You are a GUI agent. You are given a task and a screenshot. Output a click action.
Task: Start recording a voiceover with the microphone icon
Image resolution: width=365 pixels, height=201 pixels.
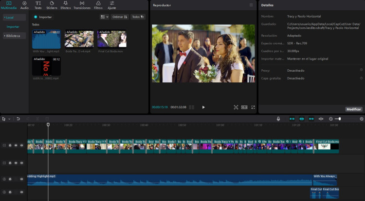point(278,119)
